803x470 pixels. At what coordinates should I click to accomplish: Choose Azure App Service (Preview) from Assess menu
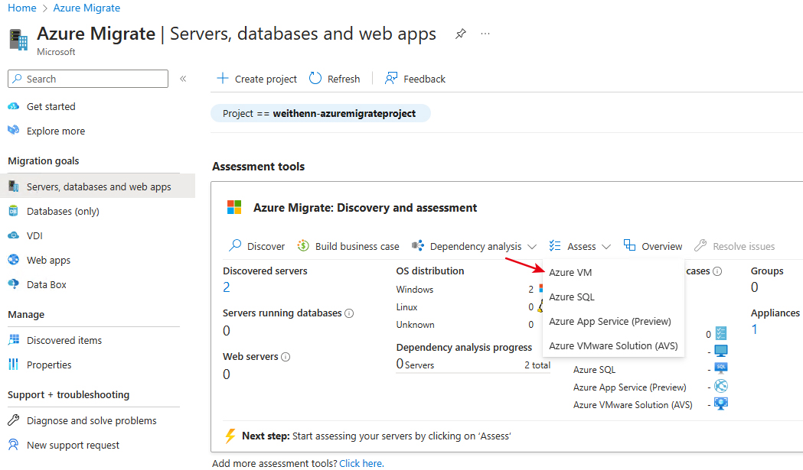(609, 322)
